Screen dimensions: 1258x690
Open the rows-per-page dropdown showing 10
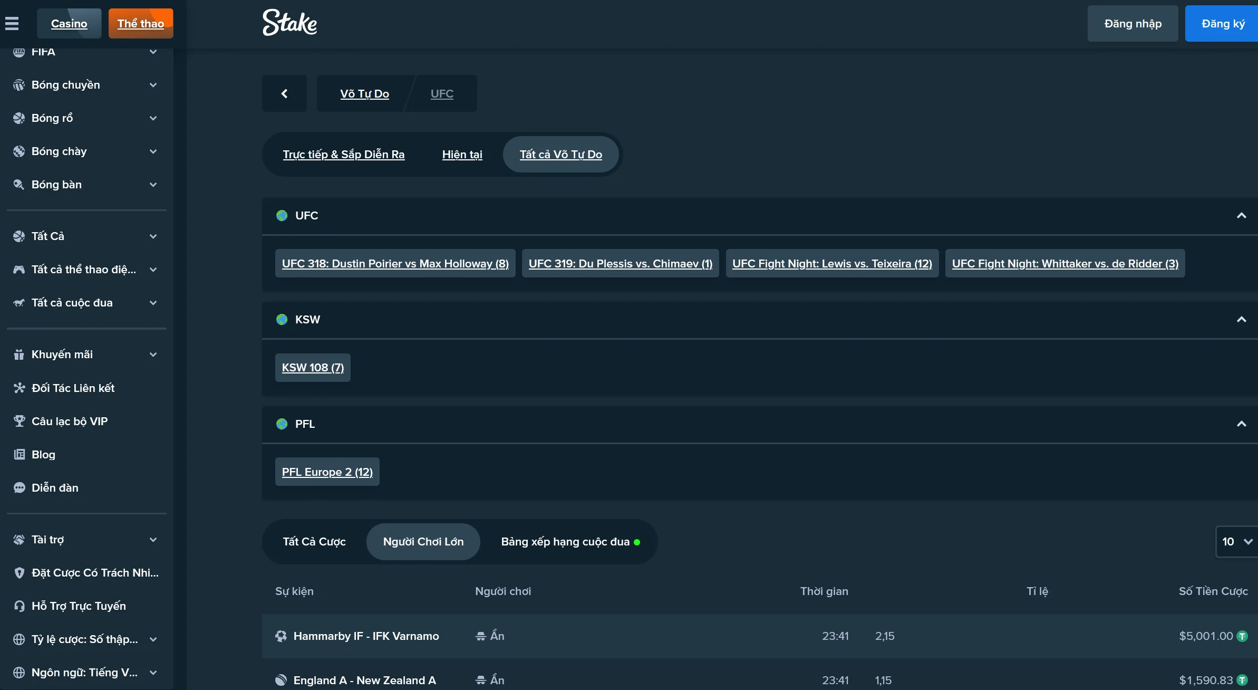[x=1237, y=541]
